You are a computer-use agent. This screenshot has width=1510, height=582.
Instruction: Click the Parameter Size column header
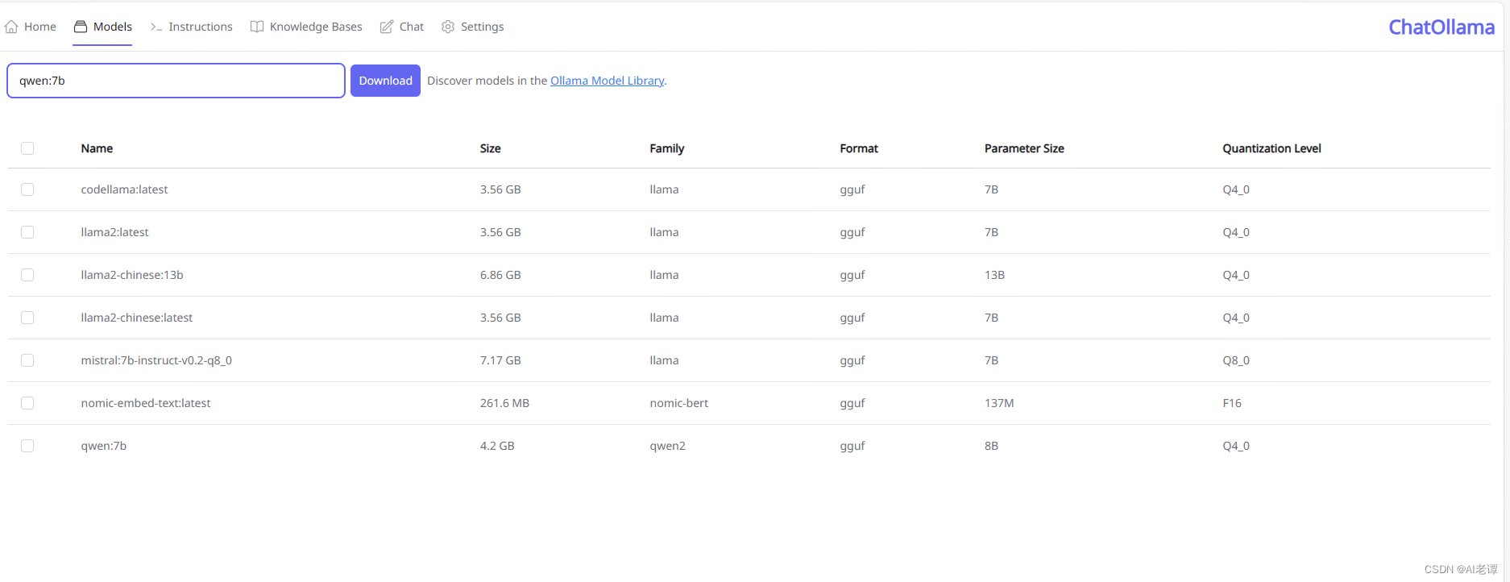[x=1024, y=148]
